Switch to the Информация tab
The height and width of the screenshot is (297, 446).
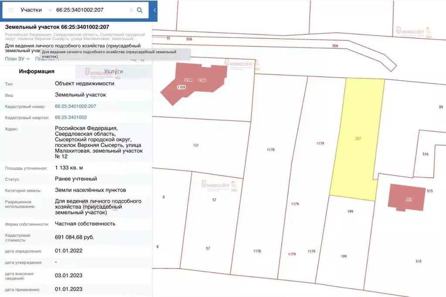[37, 71]
